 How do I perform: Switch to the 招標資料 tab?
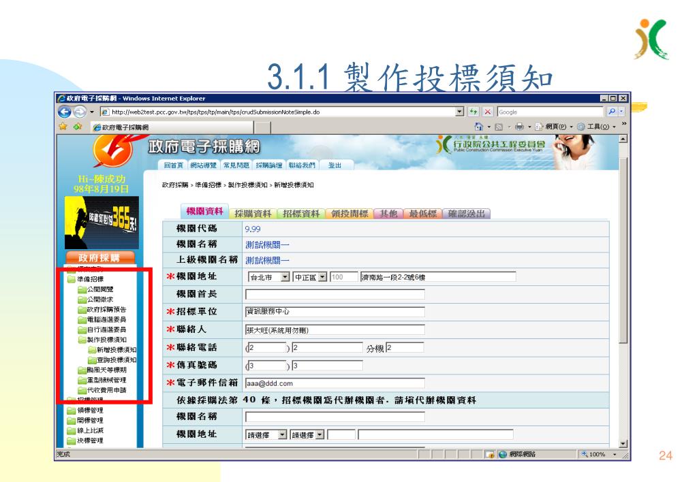click(x=301, y=214)
